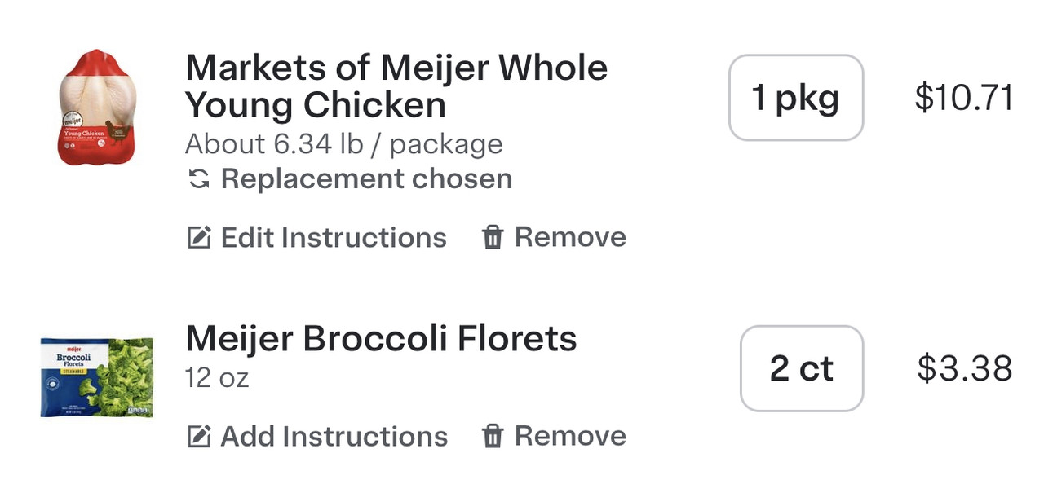Click the About 6.34 lb / package text

343,144
